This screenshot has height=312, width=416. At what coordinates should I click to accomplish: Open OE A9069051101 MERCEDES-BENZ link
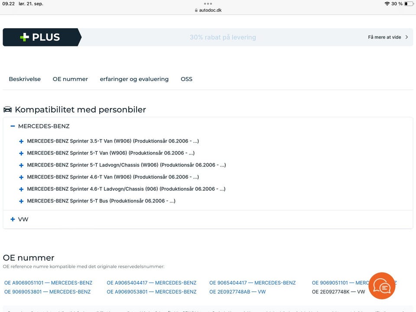(48, 283)
